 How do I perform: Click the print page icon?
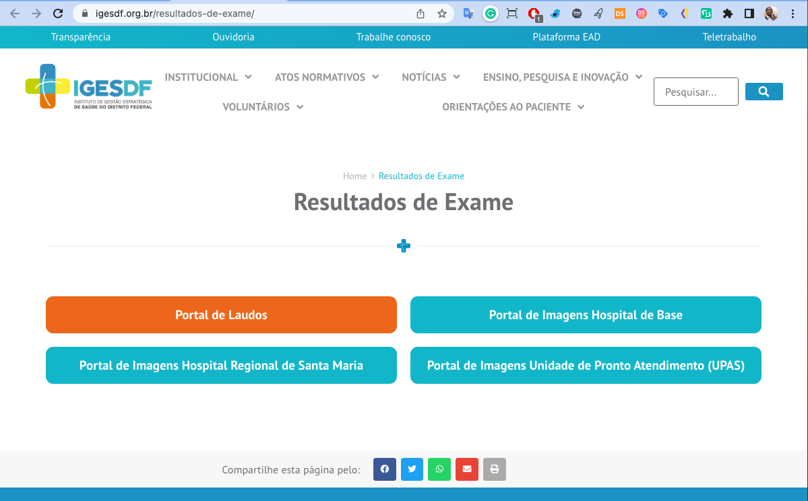495,469
